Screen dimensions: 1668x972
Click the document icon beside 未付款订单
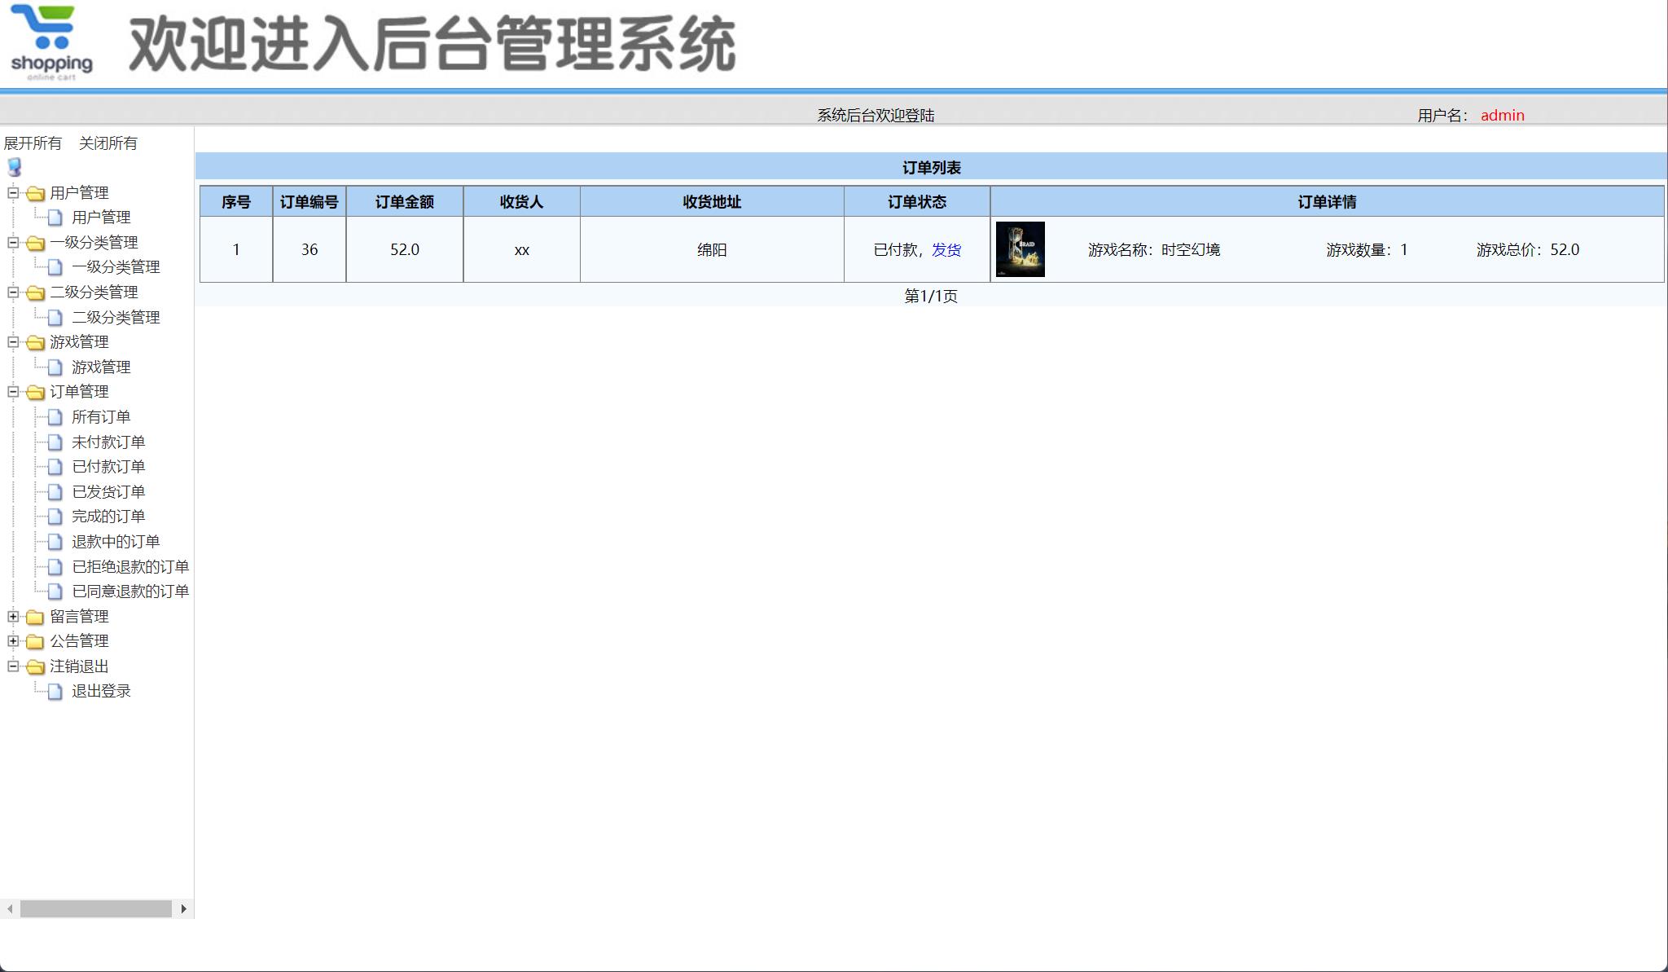55,442
